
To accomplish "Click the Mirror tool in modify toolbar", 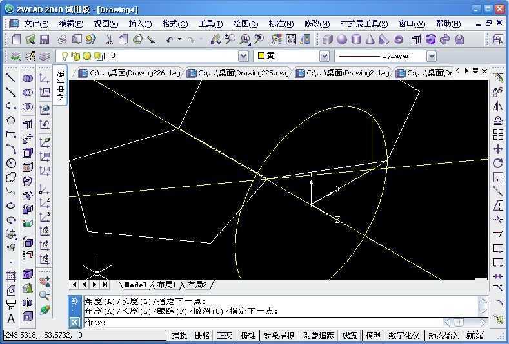I will (x=497, y=106).
